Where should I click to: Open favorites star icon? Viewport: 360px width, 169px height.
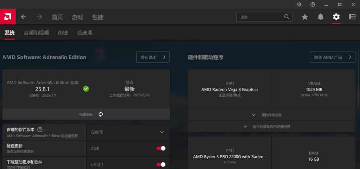[x=305, y=17]
